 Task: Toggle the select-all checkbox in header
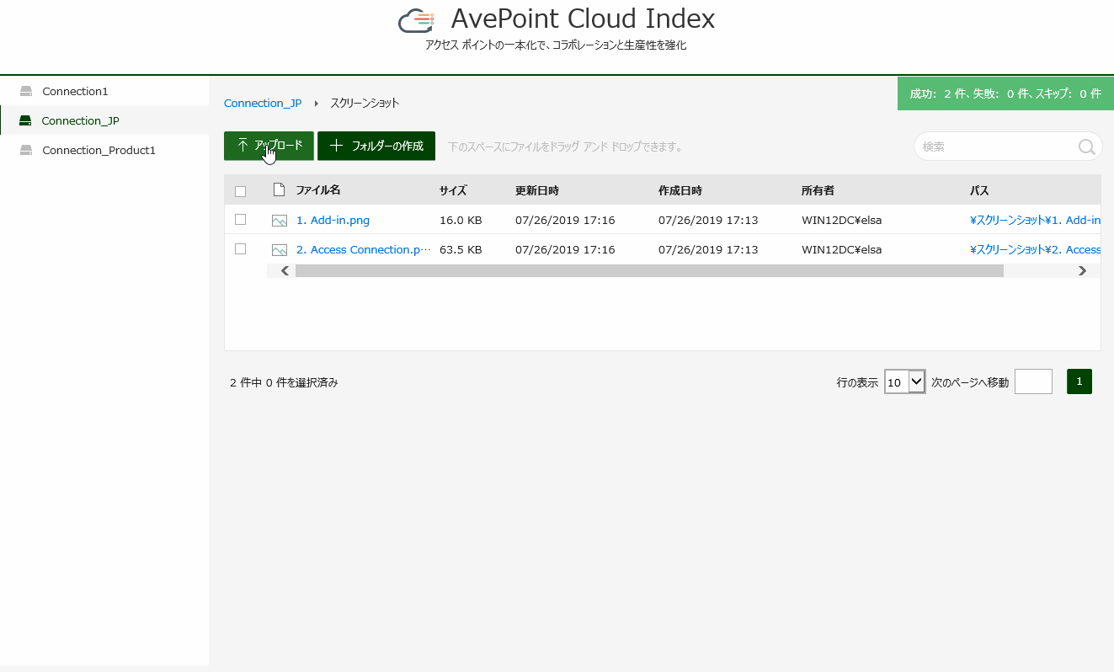click(x=240, y=191)
